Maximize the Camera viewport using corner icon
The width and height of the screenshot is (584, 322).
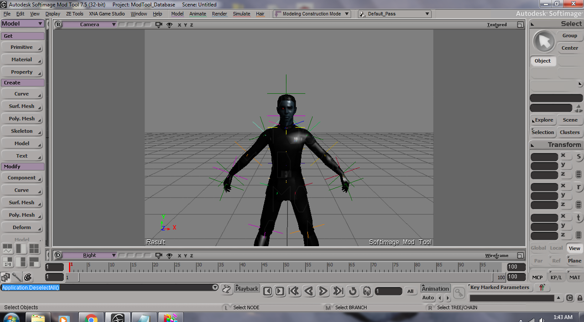[520, 25]
